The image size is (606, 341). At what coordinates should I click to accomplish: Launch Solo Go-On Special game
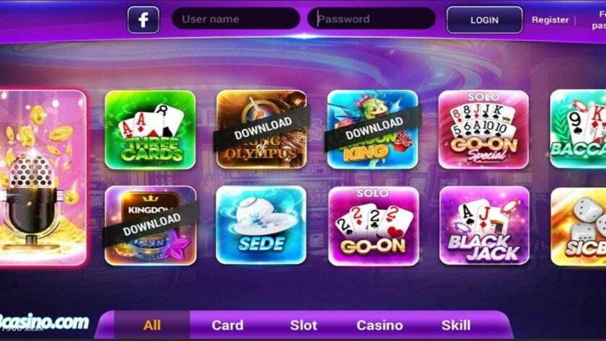click(x=483, y=129)
